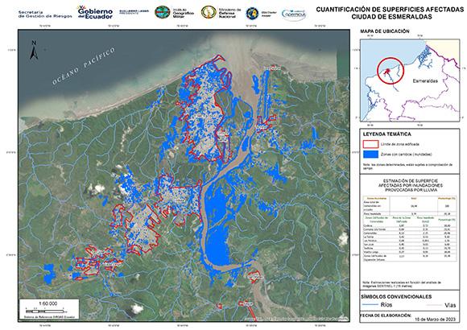Select the red built-up zone limit swatch
Image resolution: width=467 pixels, height=330 pixels.
tap(370, 144)
